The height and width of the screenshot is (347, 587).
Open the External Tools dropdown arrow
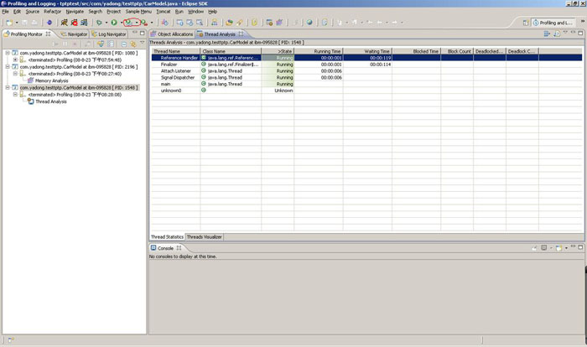152,23
